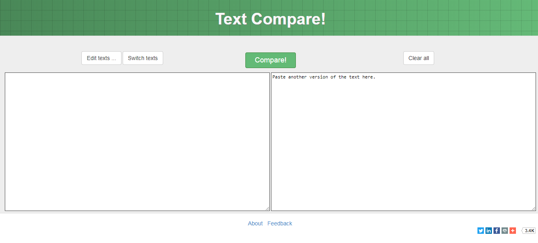The height and width of the screenshot is (243, 538).
Task: Open the About link
Action: click(255, 223)
